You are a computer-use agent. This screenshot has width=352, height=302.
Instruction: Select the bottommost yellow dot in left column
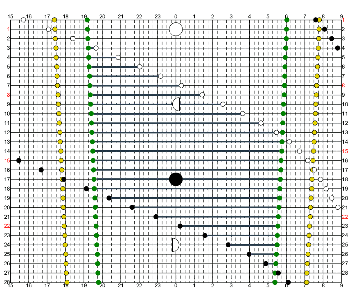pos(67,282)
